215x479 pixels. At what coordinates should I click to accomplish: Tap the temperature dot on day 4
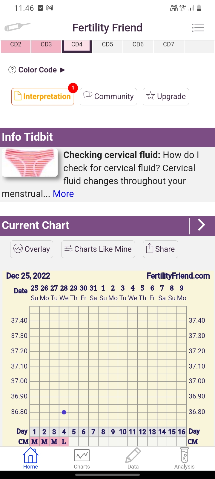(x=64, y=412)
